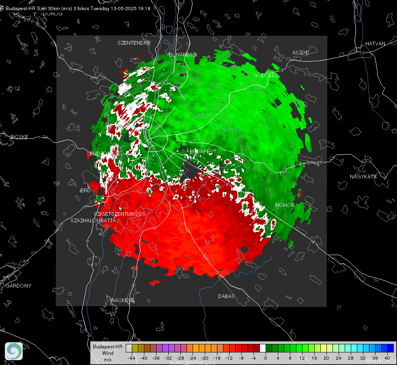Click the ASZOD town label
Viewport: 397px width, 365px height.
coord(301,52)
